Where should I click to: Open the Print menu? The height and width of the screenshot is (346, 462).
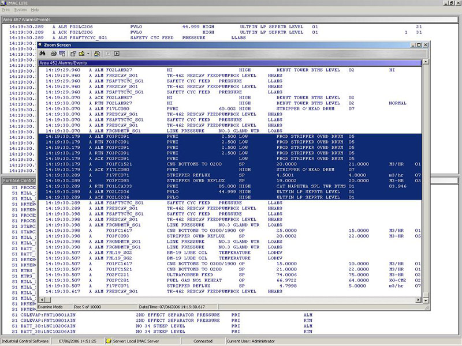6,10
